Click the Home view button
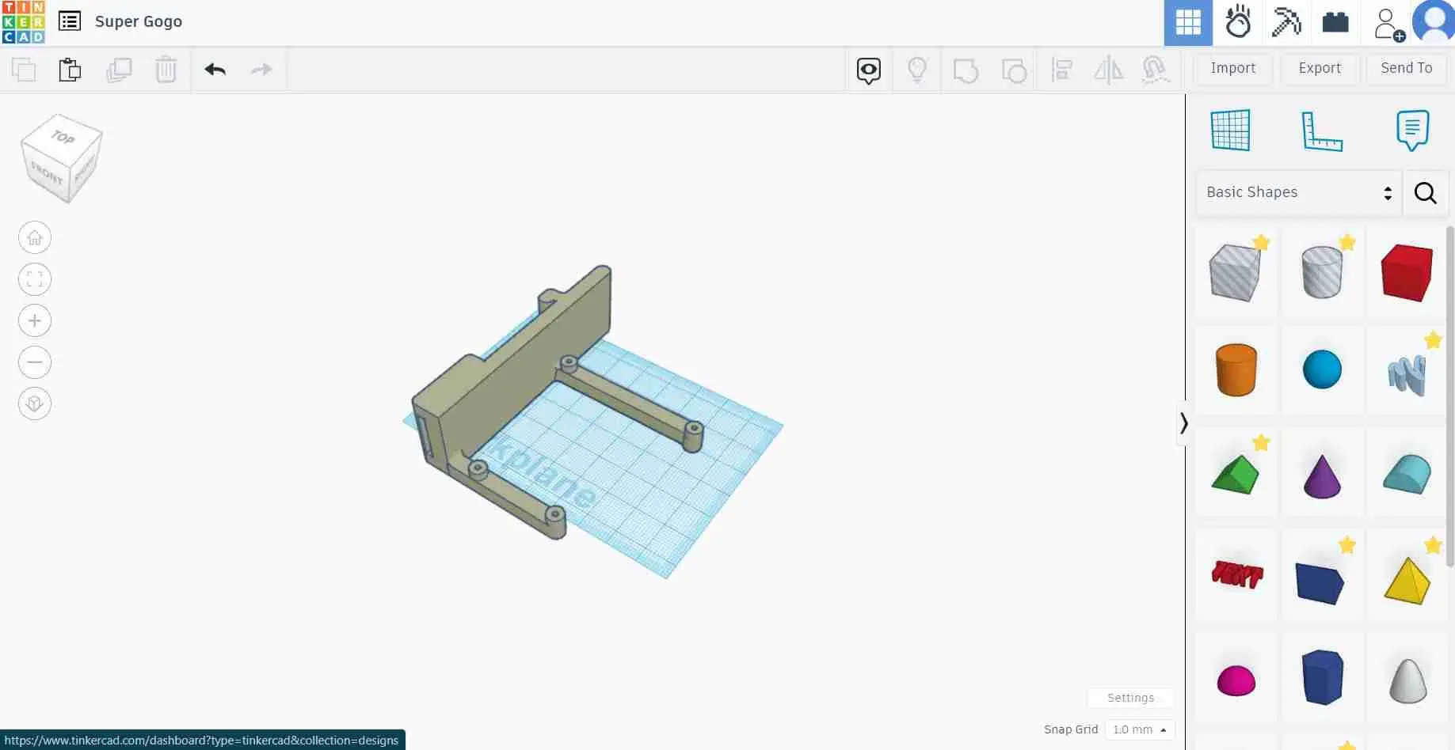This screenshot has width=1455, height=750. 35,237
